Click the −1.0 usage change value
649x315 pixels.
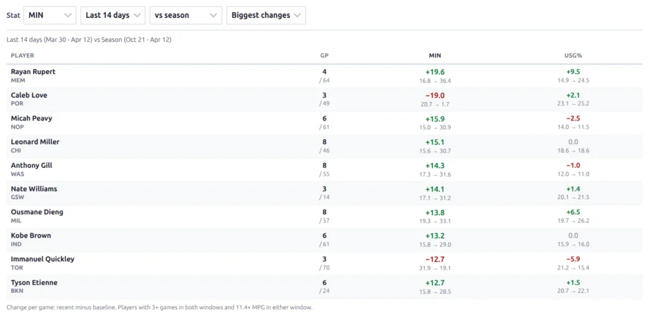573,165
